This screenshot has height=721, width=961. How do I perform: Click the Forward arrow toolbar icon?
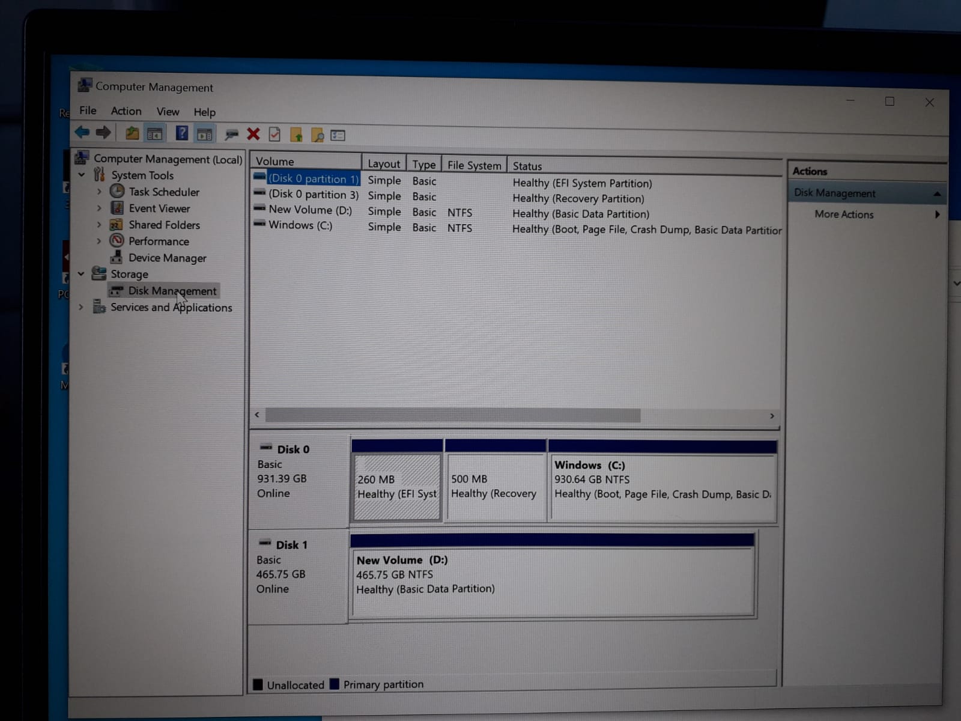tap(104, 132)
